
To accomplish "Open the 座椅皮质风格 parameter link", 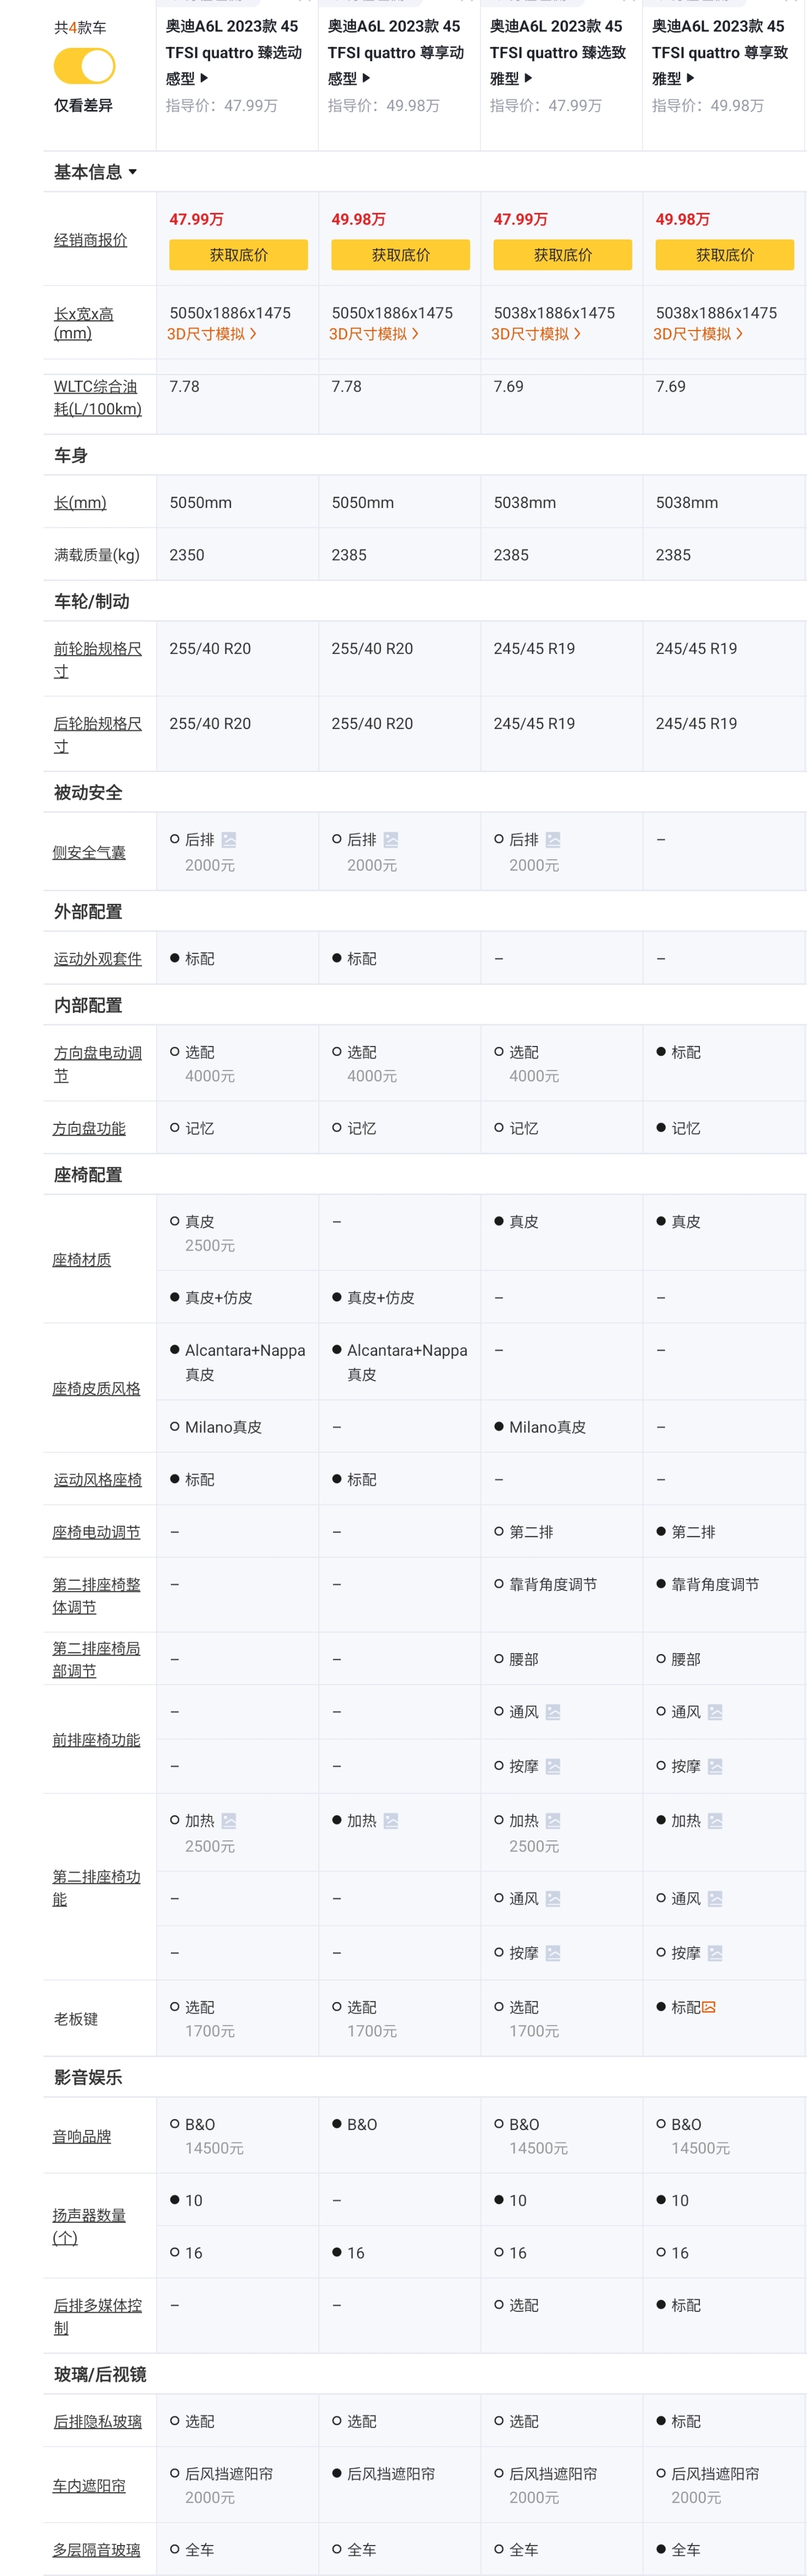I will pyautogui.click(x=96, y=1389).
